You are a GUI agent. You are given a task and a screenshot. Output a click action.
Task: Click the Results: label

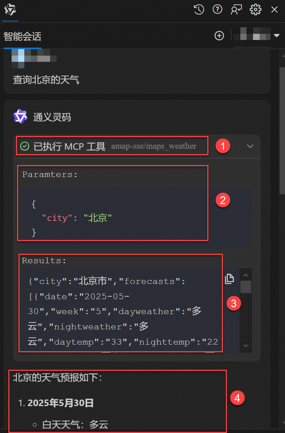coord(44,261)
